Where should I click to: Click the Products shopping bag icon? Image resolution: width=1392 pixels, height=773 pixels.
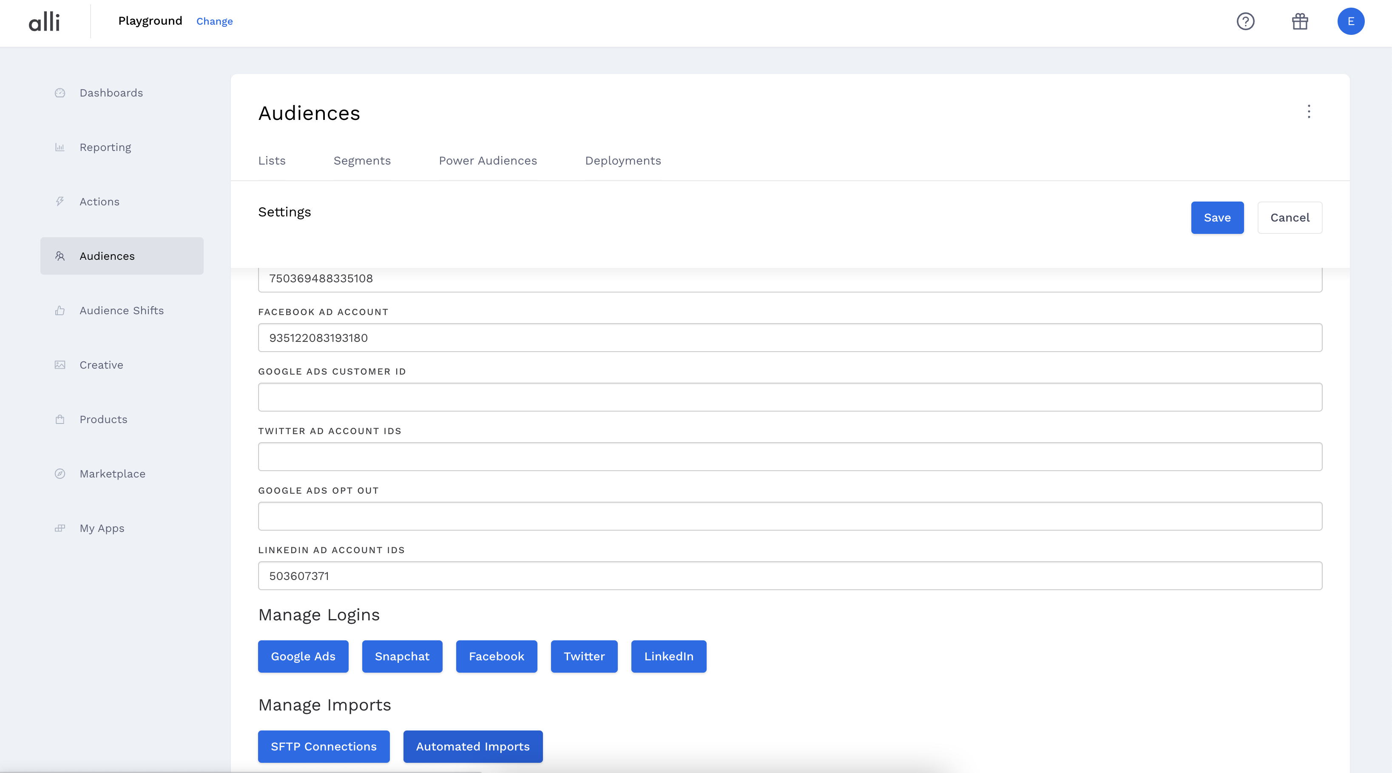[x=60, y=420]
